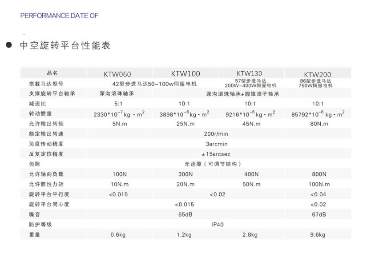Click the 品名 header cell
The height and width of the screenshot is (262, 387).
52,73
